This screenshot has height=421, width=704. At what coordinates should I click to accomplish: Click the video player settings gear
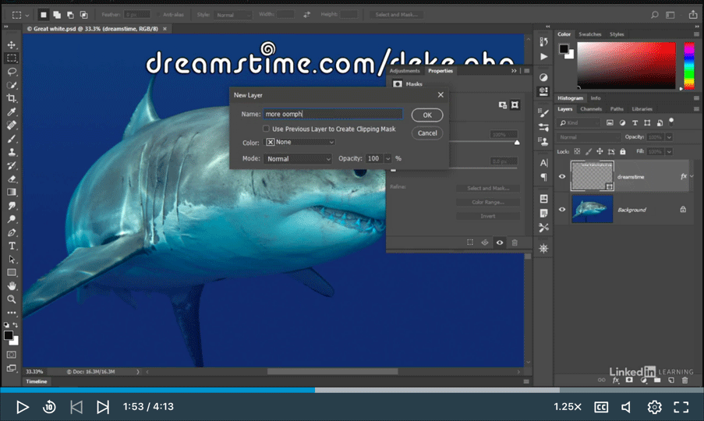654,407
